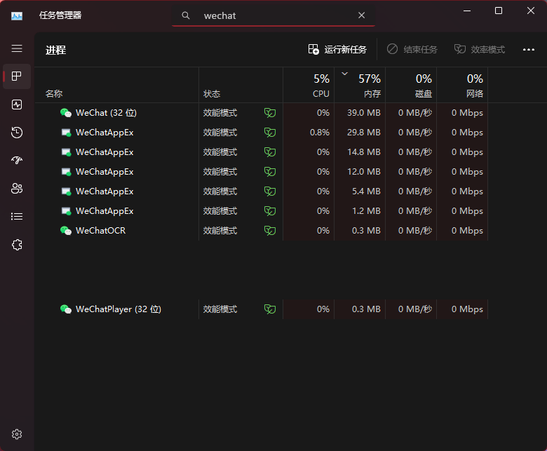Click 效能模式 status of WeChatOCR row
547x451 pixels.
tap(220, 231)
